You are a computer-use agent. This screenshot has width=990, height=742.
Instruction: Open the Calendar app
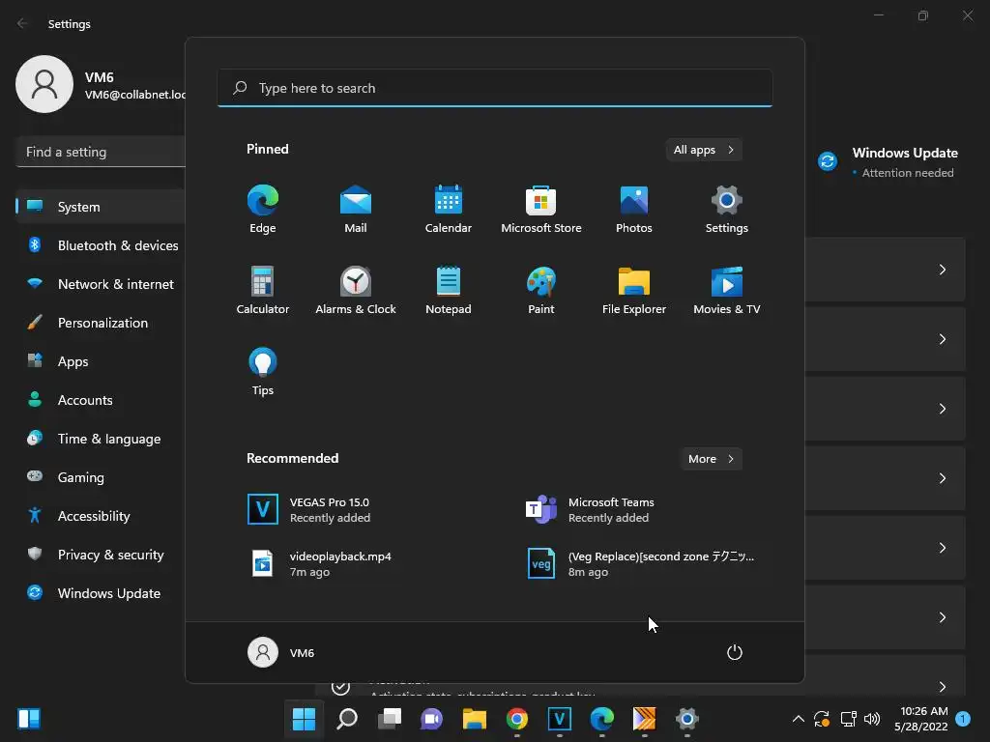[449, 210]
